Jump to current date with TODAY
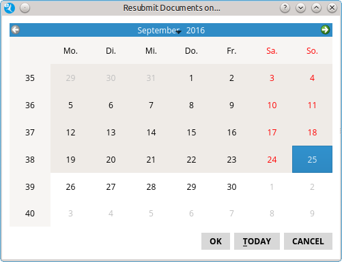The height and width of the screenshot is (262, 342). (257, 241)
